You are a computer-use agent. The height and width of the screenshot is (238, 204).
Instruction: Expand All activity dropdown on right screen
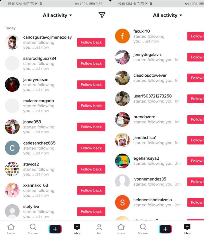click(168, 15)
